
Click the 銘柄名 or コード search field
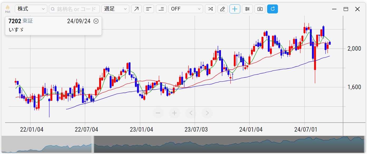coord(74,9)
